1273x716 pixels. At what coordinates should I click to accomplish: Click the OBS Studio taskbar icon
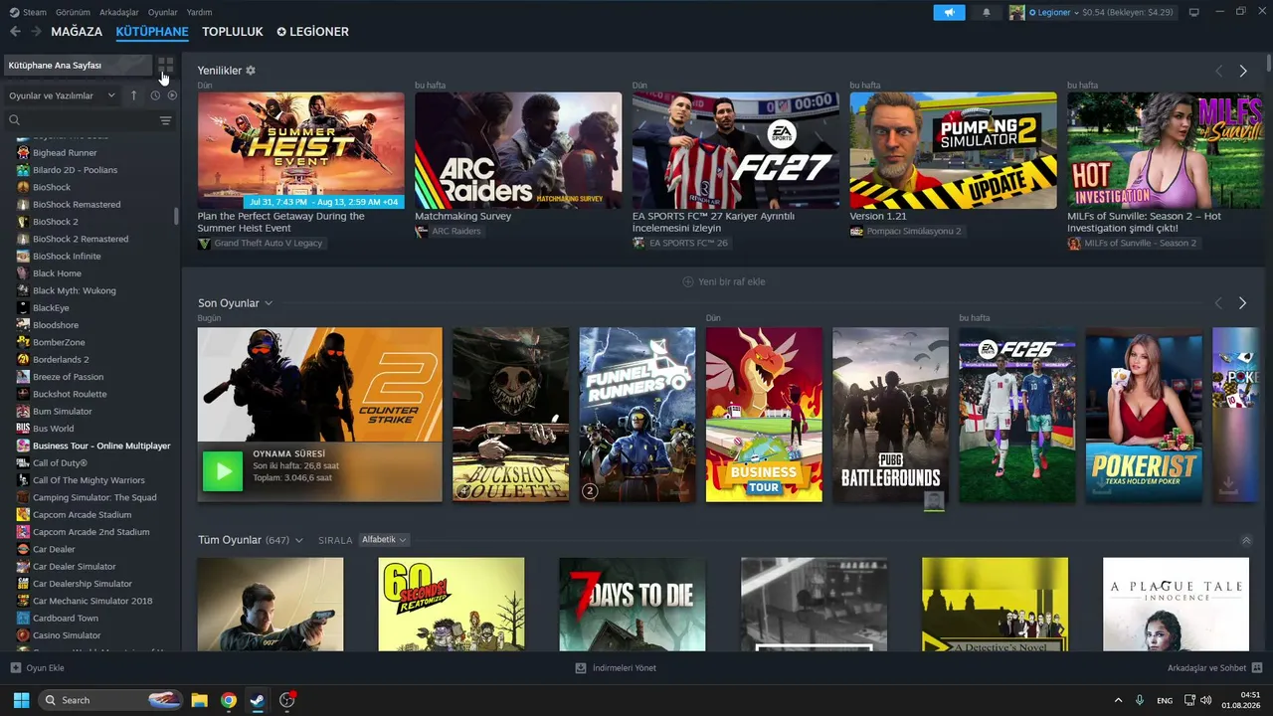287,700
